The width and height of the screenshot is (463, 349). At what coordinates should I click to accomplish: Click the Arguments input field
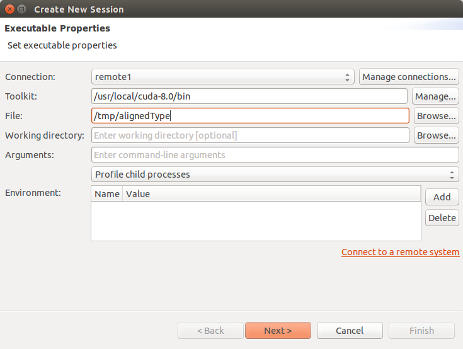tap(275, 155)
